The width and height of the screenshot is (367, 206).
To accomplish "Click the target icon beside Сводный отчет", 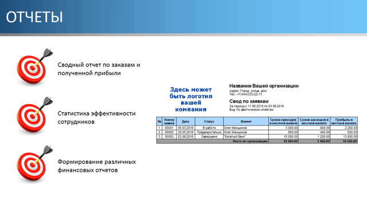I will (34, 66).
